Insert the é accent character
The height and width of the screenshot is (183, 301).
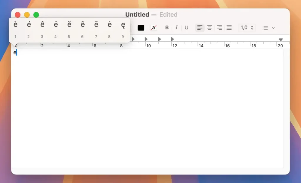tap(29, 25)
